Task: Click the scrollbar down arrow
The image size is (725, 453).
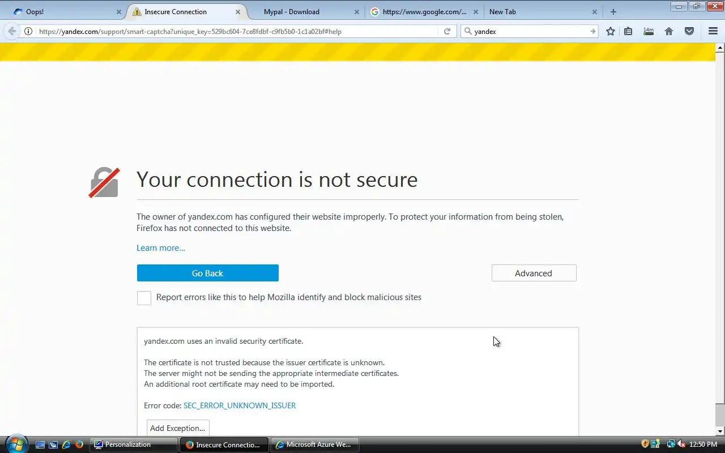Action: click(720, 431)
